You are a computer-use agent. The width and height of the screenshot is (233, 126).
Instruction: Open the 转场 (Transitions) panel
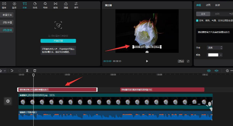56,5
